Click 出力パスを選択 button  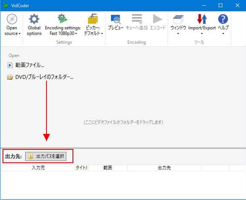[x=46, y=156]
